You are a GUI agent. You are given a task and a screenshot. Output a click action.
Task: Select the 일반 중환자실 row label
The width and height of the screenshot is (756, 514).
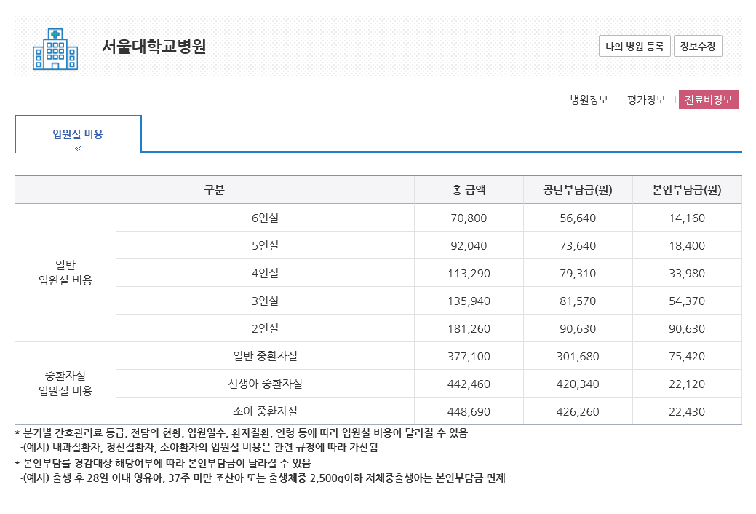click(265, 356)
